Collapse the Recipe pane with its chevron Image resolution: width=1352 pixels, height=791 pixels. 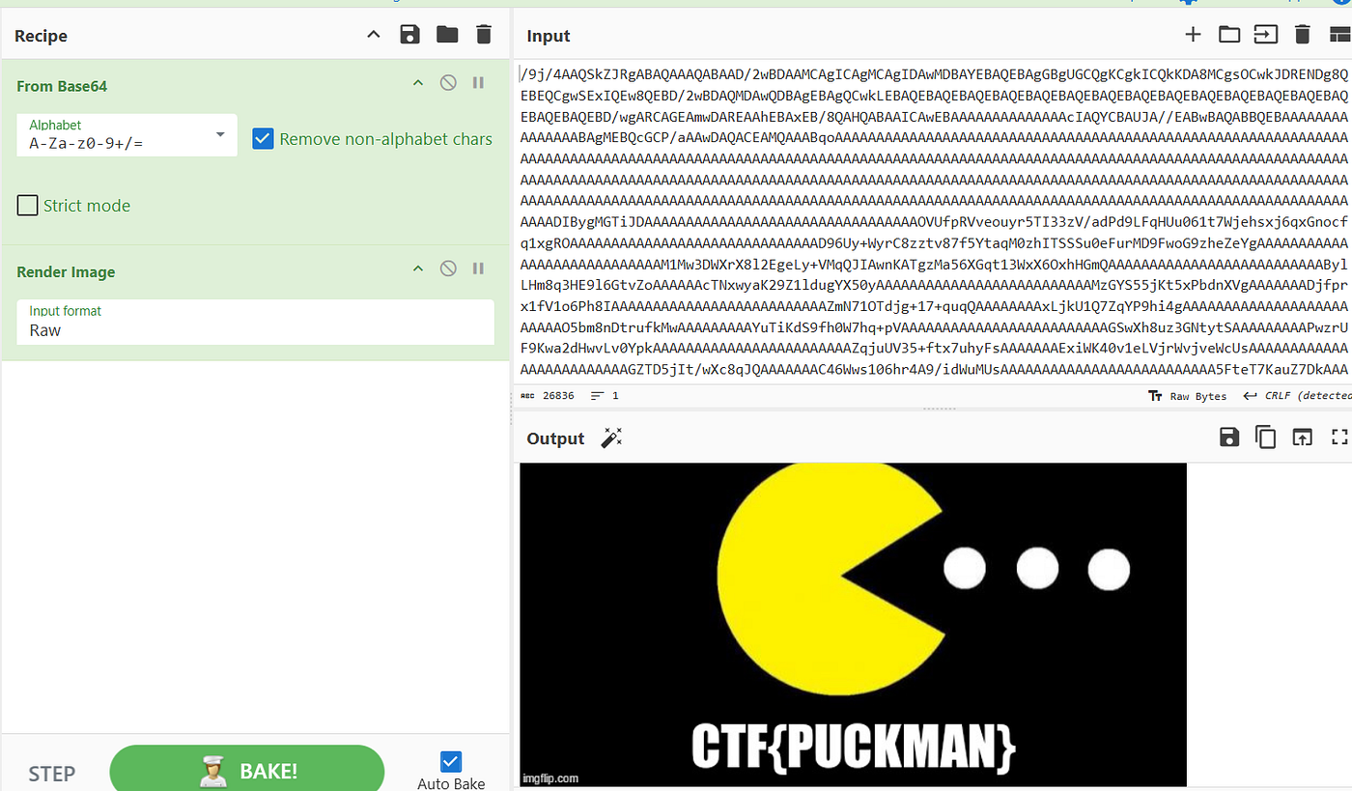[374, 36]
